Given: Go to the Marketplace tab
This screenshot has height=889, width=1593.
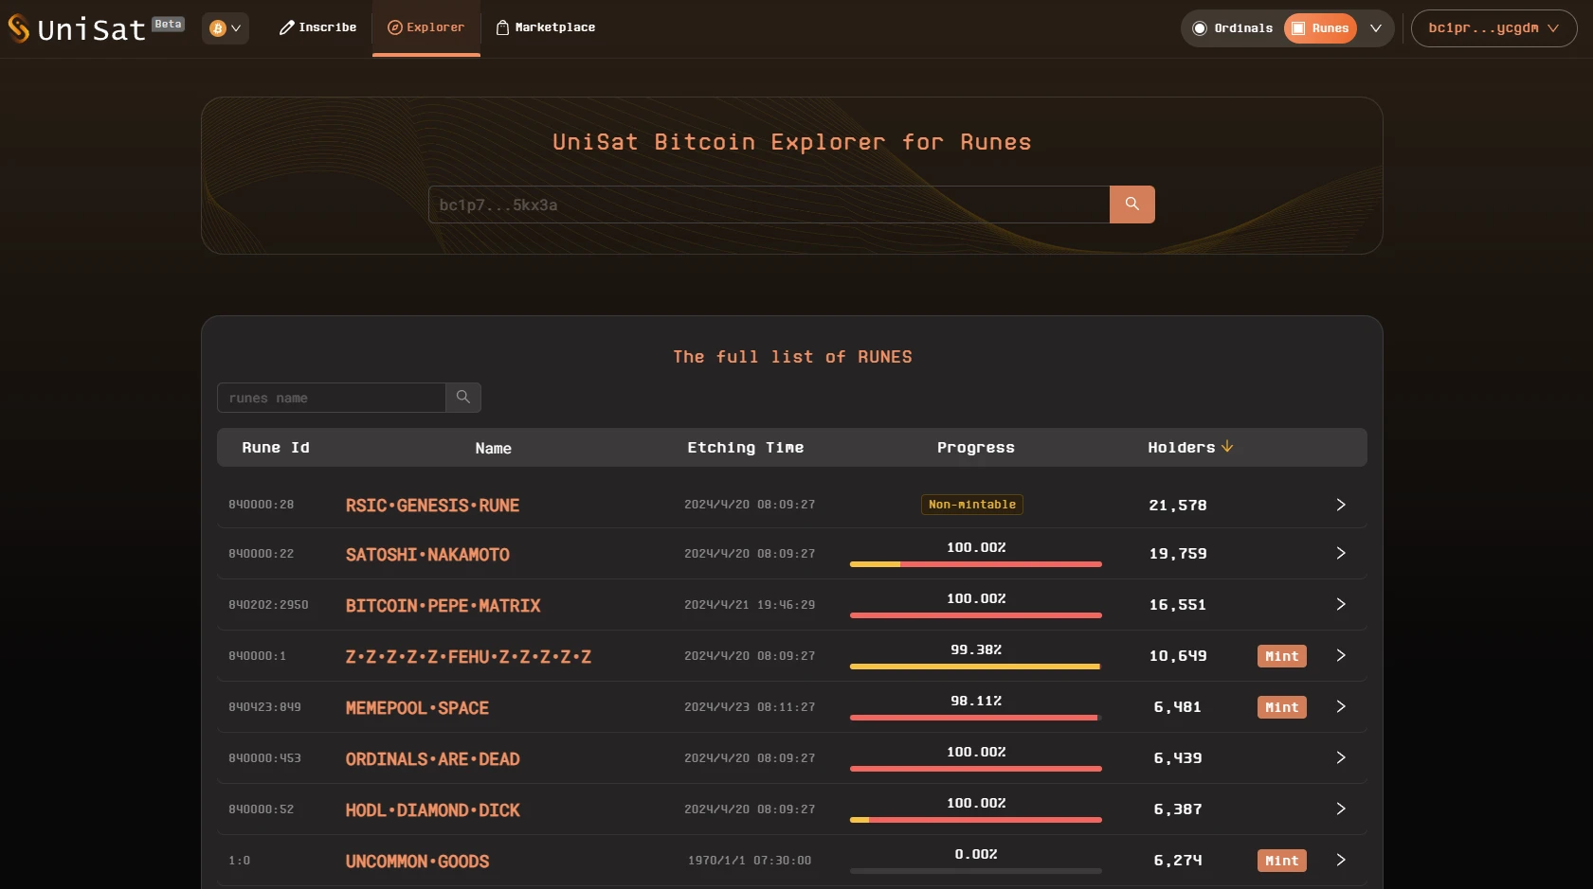Looking at the screenshot, I should pos(546,27).
